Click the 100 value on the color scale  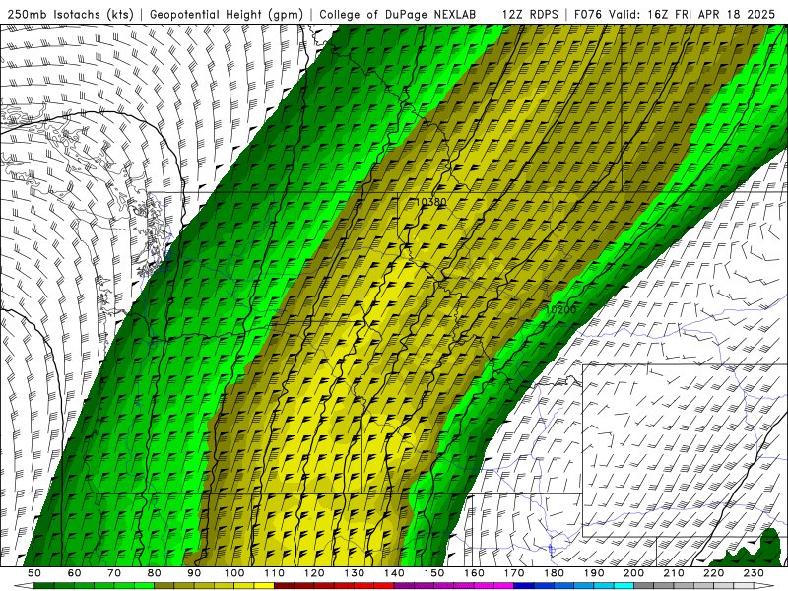coord(234,573)
